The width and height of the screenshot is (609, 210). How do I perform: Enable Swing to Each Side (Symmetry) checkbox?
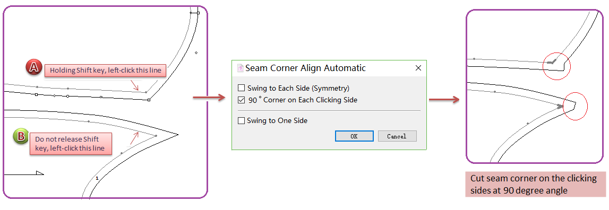241,88
